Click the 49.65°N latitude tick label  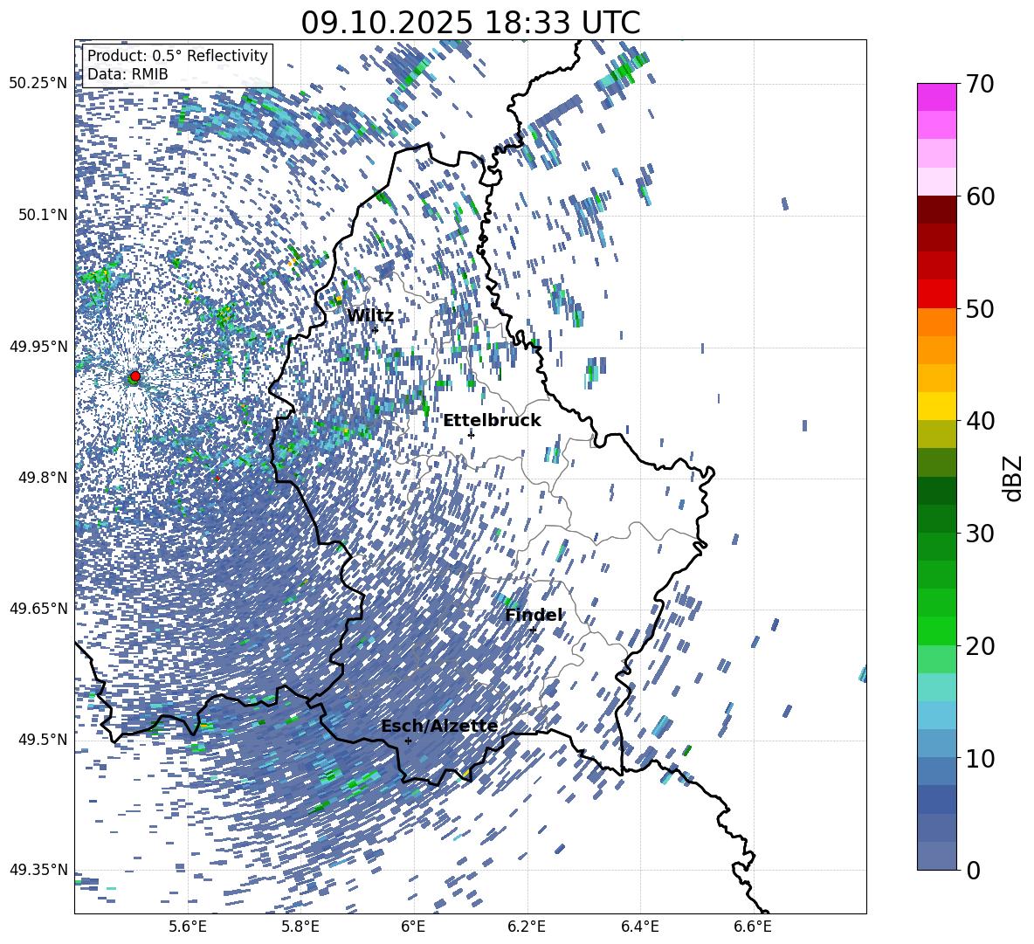[38, 609]
